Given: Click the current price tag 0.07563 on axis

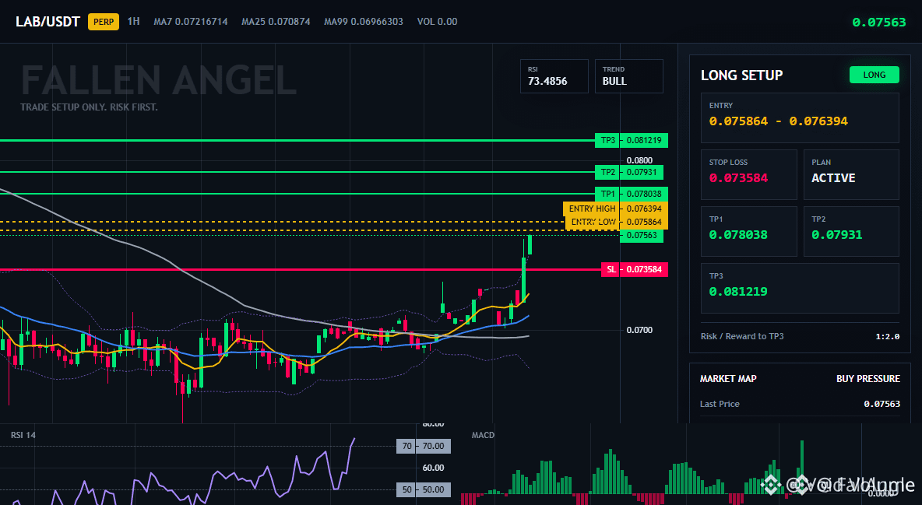Looking at the screenshot, I should [642, 236].
